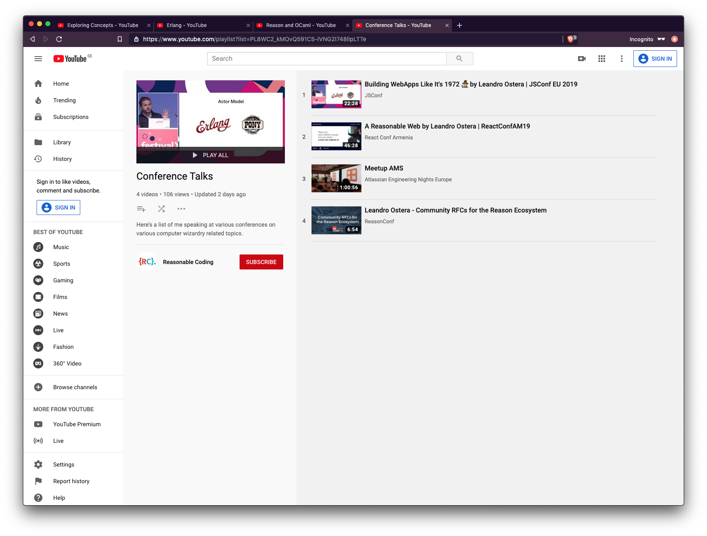Image resolution: width=707 pixels, height=536 pixels.
Task: Click the 22:28 JSConf video thumbnail
Action: click(336, 94)
